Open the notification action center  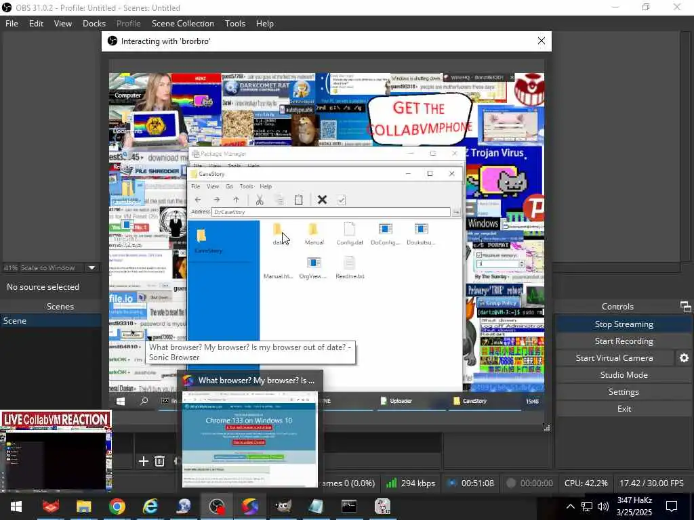(672, 506)
